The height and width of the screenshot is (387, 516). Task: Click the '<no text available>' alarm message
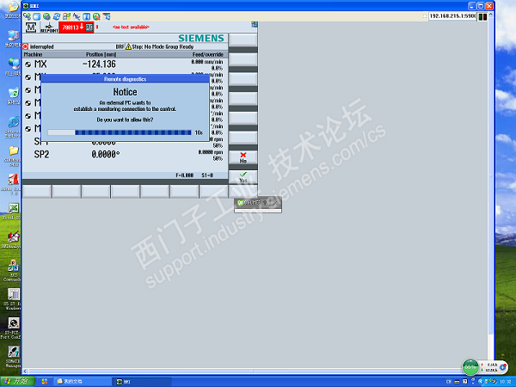131,27
